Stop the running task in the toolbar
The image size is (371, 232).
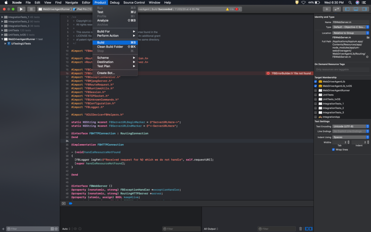[31, 9]
